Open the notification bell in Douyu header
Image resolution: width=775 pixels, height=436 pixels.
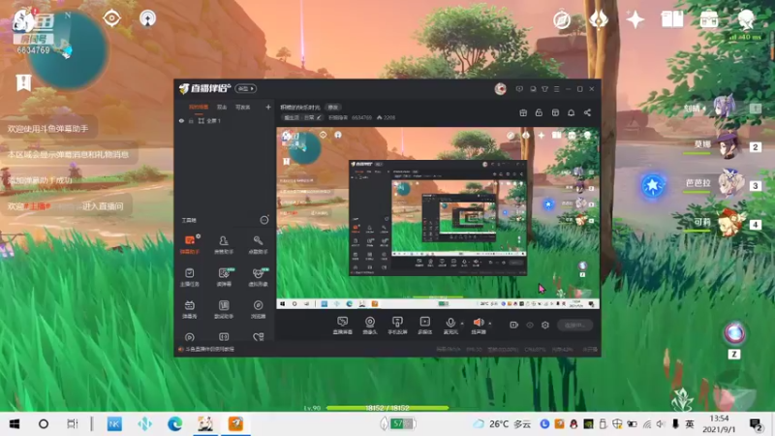(x=571, y=113)
